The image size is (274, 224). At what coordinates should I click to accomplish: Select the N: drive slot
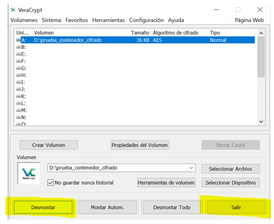(21, 117)
